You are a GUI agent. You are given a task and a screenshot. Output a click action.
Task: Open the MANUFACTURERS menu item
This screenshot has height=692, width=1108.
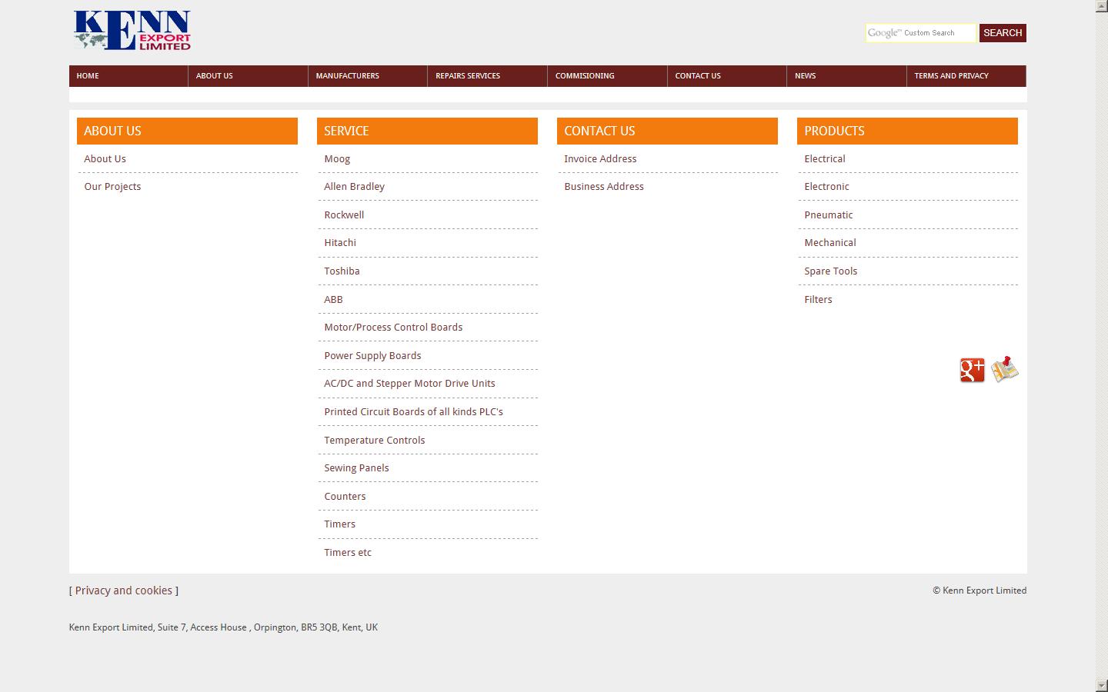(x=347, y=75)
